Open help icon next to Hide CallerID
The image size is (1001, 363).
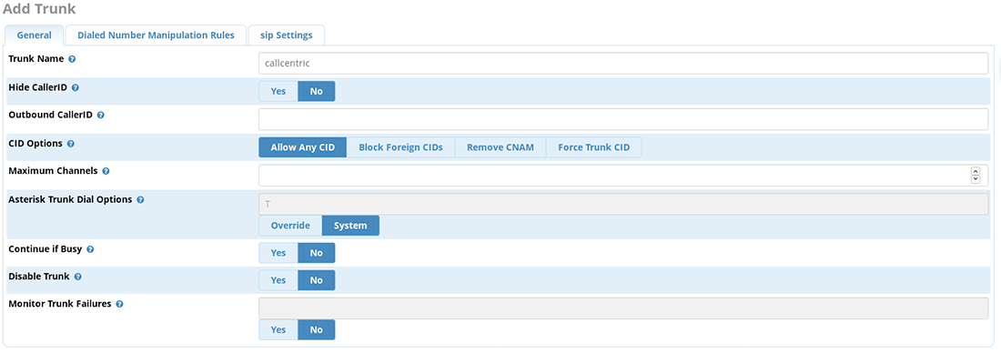pos(76,87)
